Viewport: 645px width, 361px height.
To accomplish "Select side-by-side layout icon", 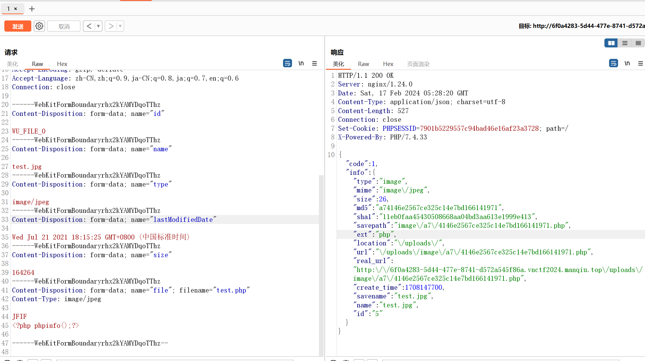I will point(611,43).
